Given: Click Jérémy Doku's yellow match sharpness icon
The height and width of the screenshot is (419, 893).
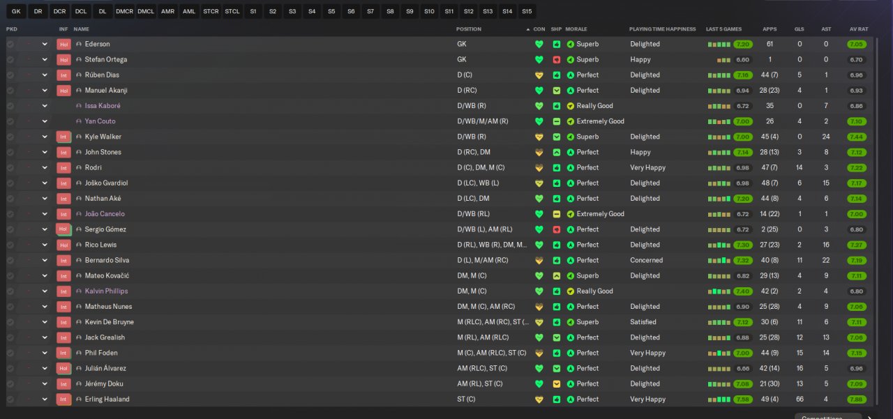Looking at the screenshot, I should pyautogui.click(x=557, y=383).
